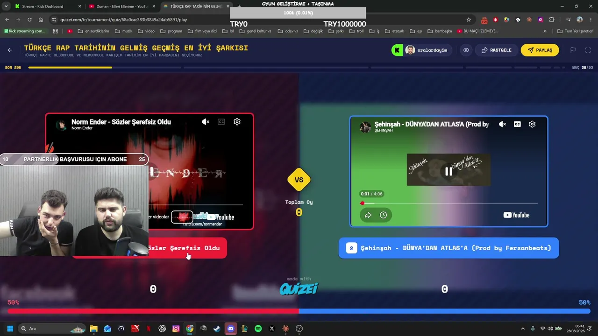Select the TÜRKÇE RAP TARİHİNİN tab

tap(196, 7)
